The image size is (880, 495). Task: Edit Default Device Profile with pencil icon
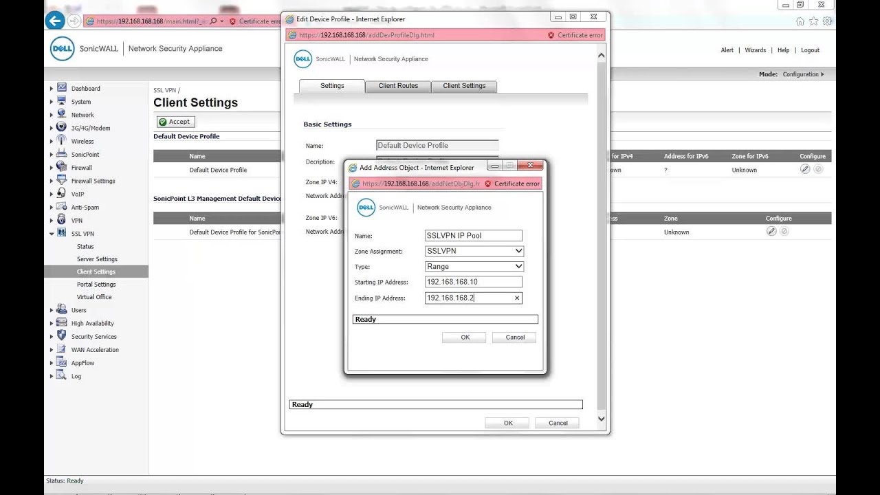[805, 169]
